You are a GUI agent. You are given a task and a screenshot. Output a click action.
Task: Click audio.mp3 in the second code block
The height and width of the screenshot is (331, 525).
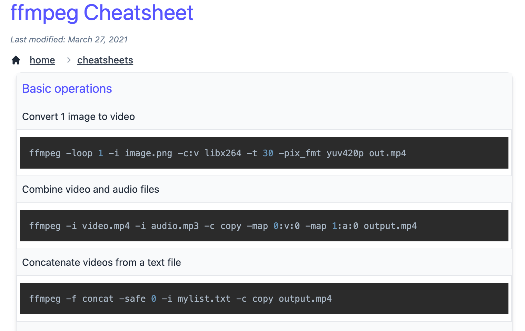click(175, 226)
